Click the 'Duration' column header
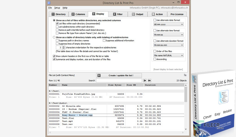Viewport: 236px width, 137px height. pos(164,85)
